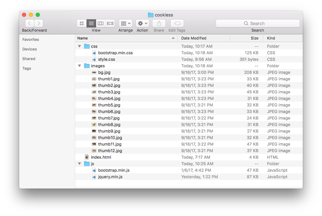Switch to icon view
This screenshot has width=322, height=216.
81,23
